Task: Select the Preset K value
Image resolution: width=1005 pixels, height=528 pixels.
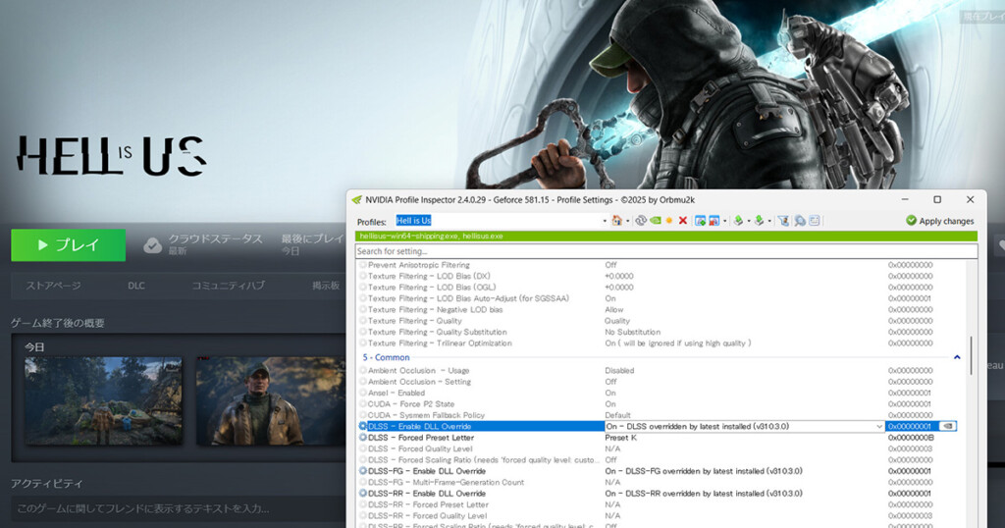Action: point(620,438)
